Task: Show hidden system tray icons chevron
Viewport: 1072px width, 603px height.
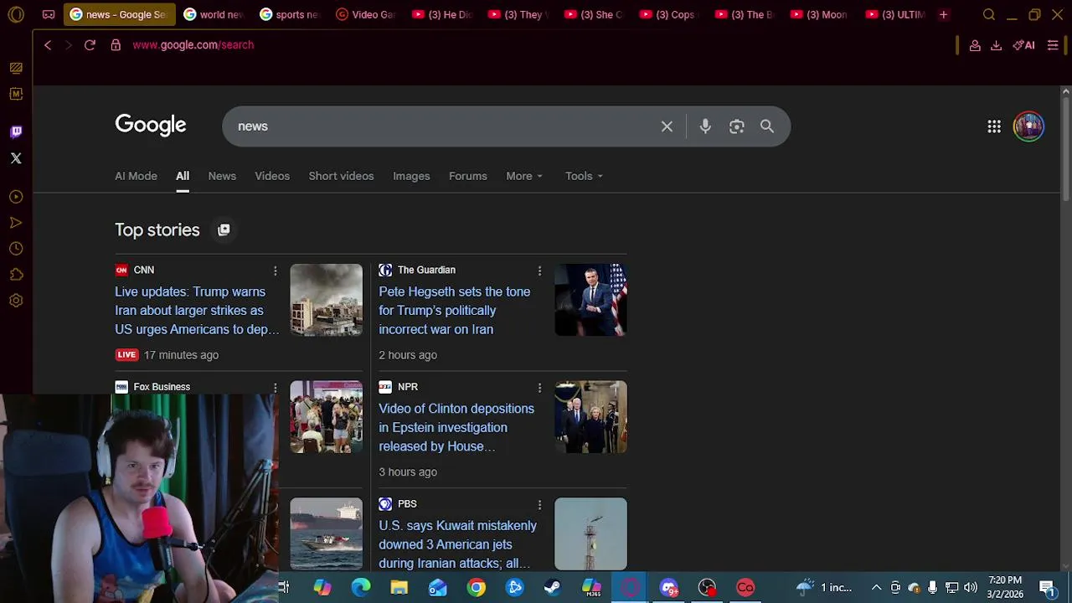Action: tap(876, 587)
